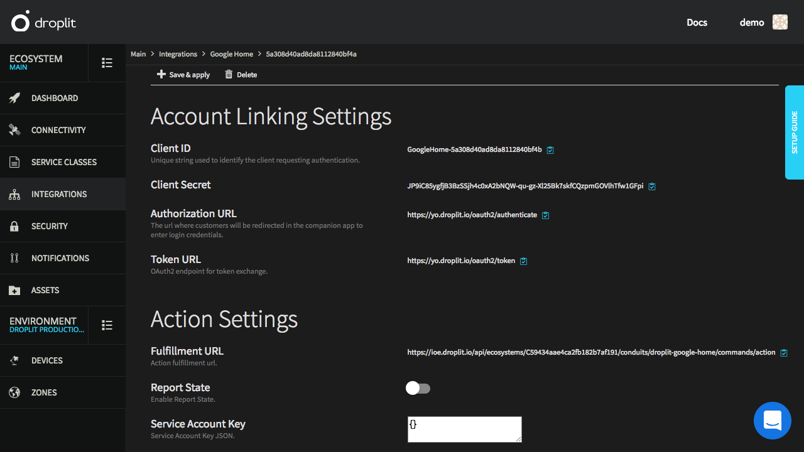Toggle the Report State switch
The image size is (804, 452).
pyautogui.click(x=418, y=388)
